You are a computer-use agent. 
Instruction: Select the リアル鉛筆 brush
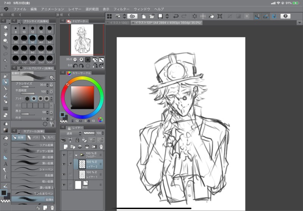[33, 145]
